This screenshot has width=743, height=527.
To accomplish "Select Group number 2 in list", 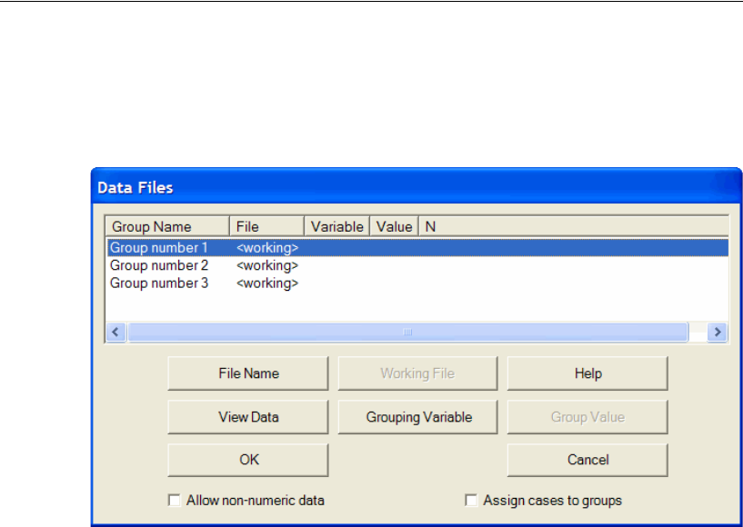I will (159, 265).
